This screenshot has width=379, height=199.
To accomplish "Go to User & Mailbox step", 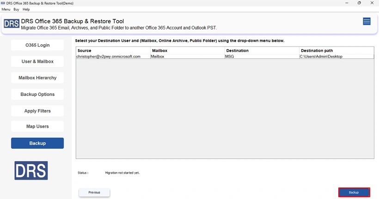I will pyautogui.click(x=37, y=61).
